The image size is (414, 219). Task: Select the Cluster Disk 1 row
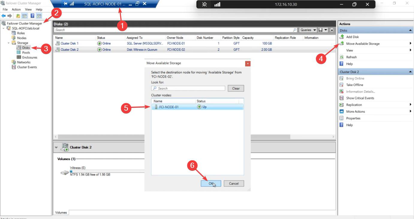click(194, 43)
